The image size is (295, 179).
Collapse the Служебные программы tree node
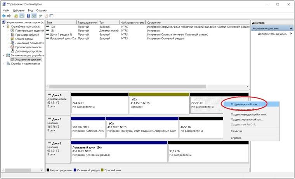click(x=3, y=26)
